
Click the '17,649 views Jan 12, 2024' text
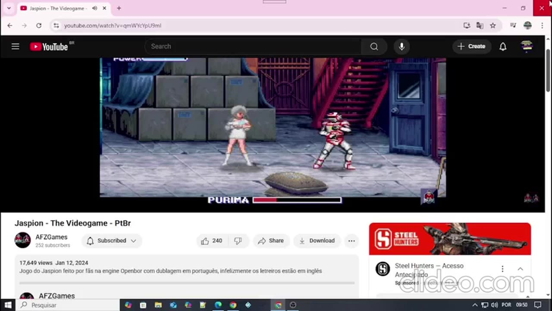pyautogui.click(x=53, y=263)
